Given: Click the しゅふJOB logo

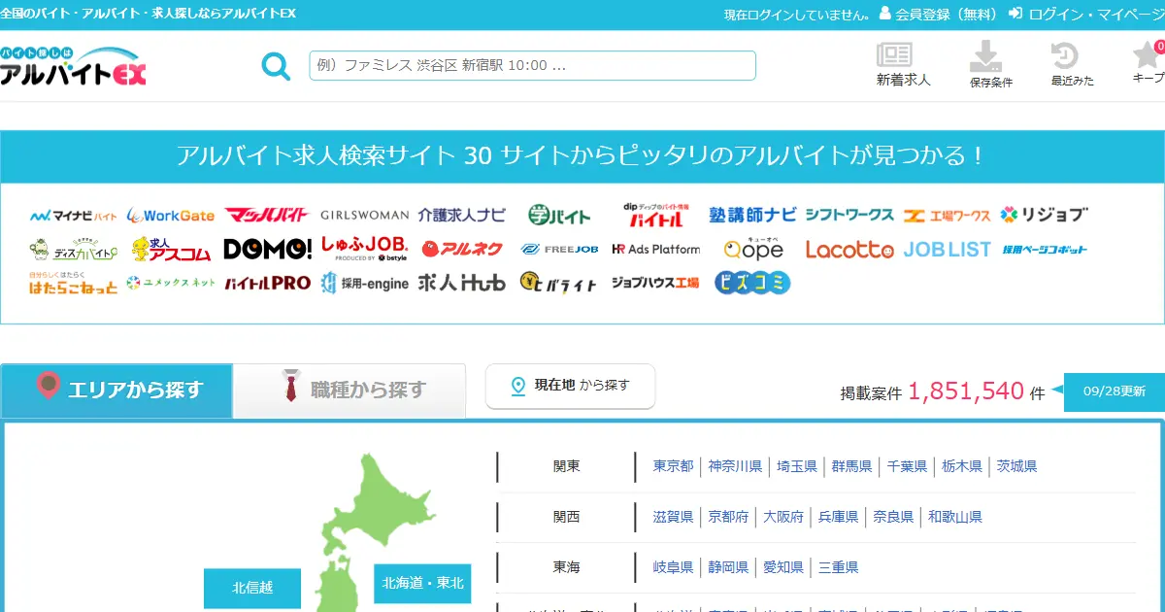Looking at the screenshot, I should [364, 250].
